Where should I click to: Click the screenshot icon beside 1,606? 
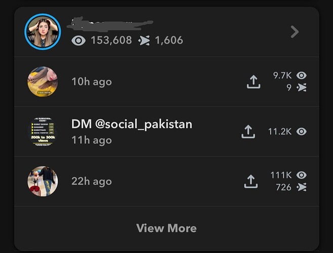pyautogui.click(x=144, y=40)
